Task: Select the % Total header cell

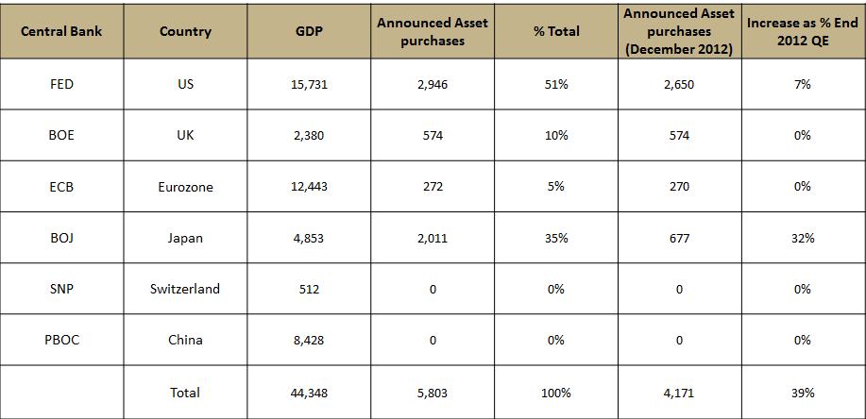Action: click(556, 31)
